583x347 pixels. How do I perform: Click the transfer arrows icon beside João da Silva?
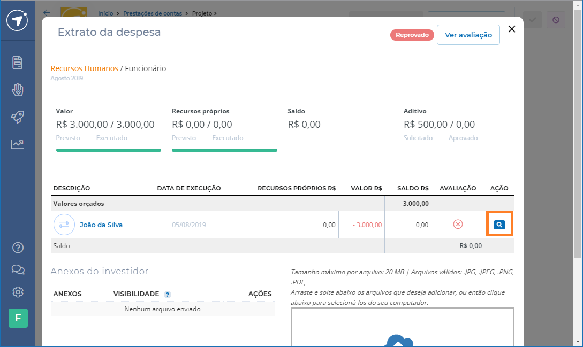coord(64,225)
